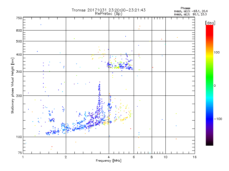The width and height of the screenshot is (229, 171).
Task: Click the '500' height tick label
Action: point(19,41)
